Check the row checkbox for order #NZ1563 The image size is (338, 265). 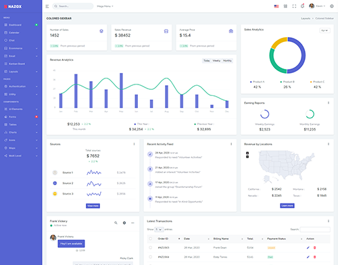[151, 247]
